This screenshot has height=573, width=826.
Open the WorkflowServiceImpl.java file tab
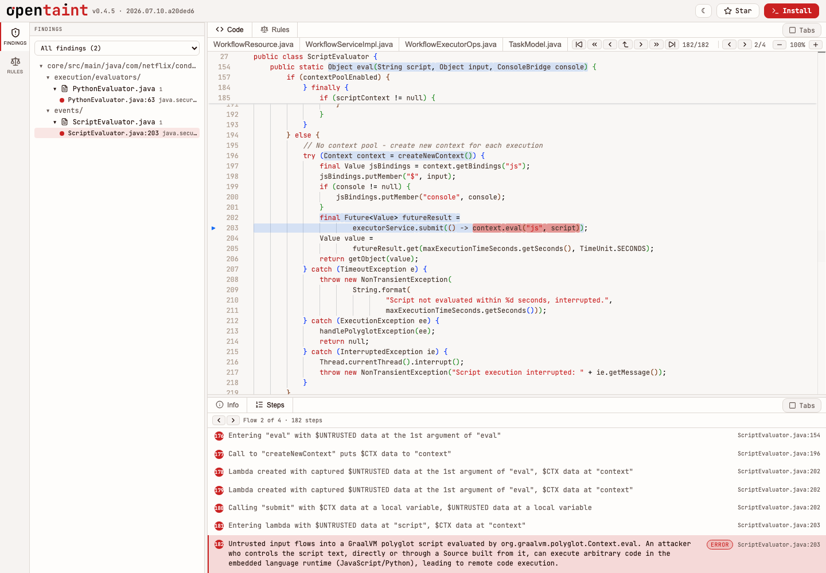(x=349, y=44)
